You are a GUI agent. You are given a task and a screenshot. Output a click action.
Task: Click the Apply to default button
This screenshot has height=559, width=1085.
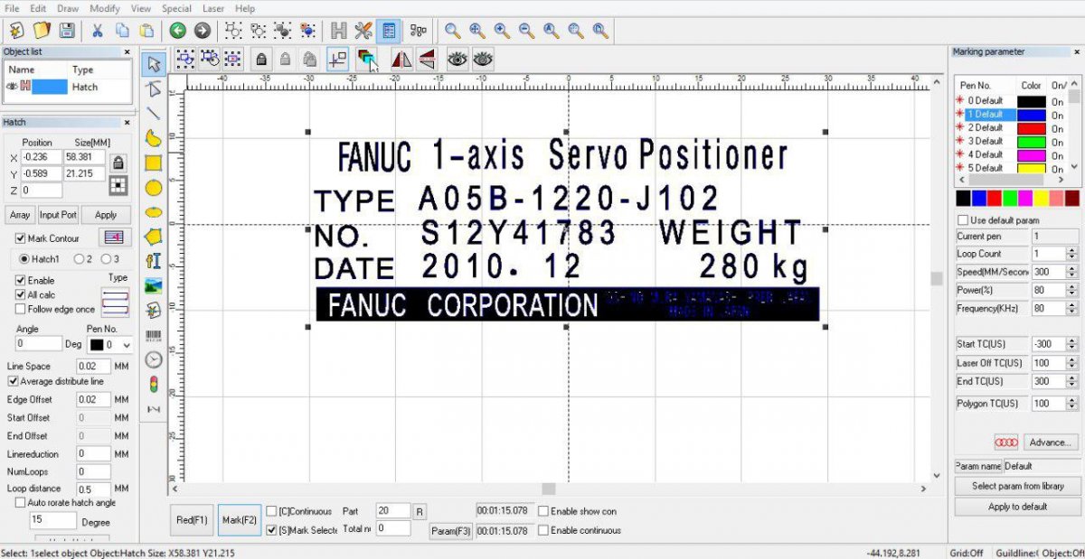(x=1017, y=507)
